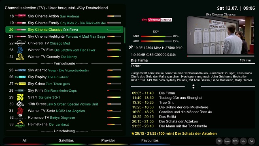
Task: Select EPG entry 20:15 - 21:55 Der Schatz der Azteken
Action: click(x=193, y=121)
